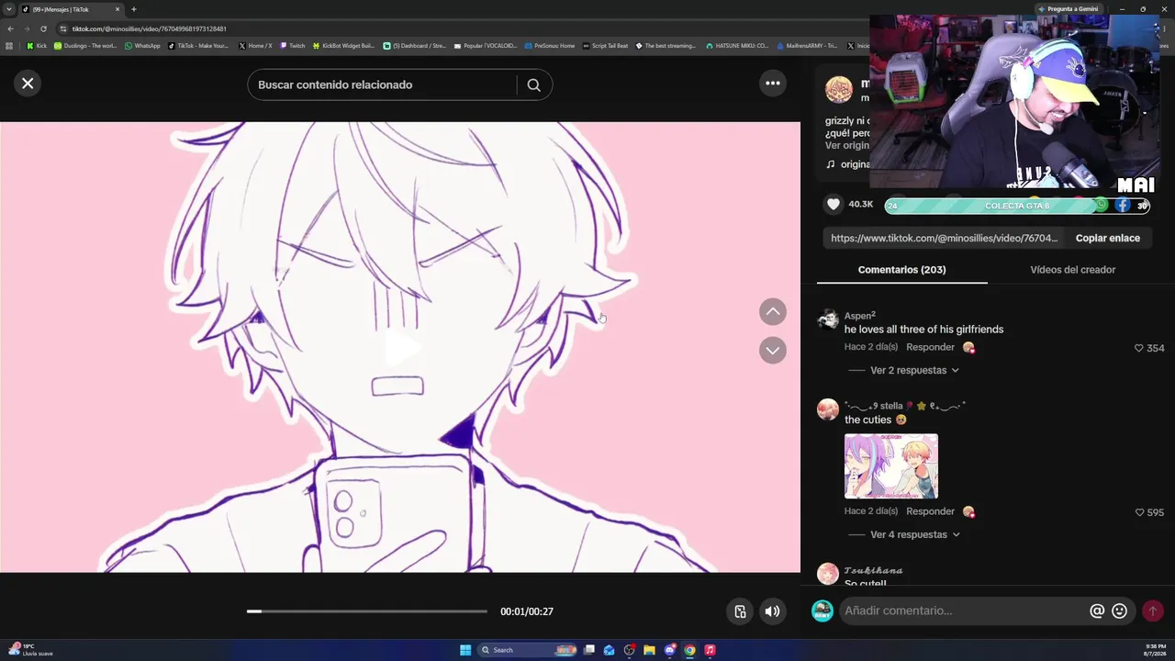Open the Home / X bookmark
1175x661 pixels.
(255, 46)
